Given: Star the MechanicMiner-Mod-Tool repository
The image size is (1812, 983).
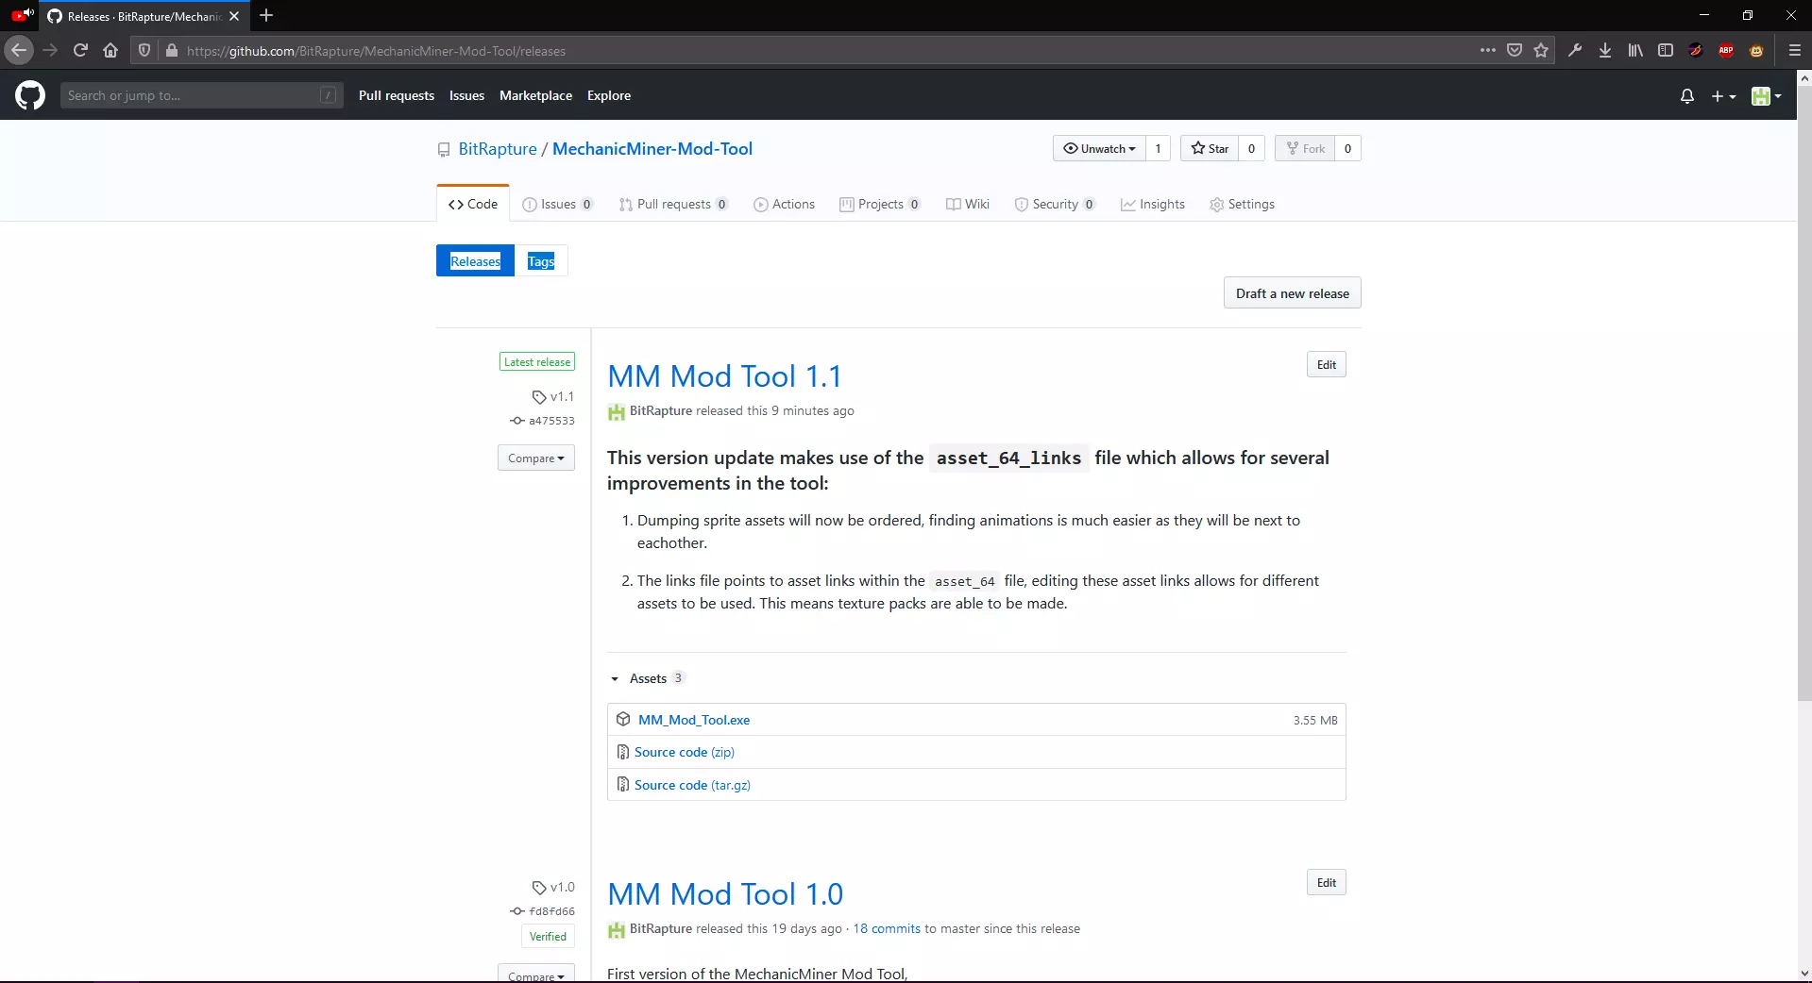Looking at the screenshot, I should coord(1210,148).
